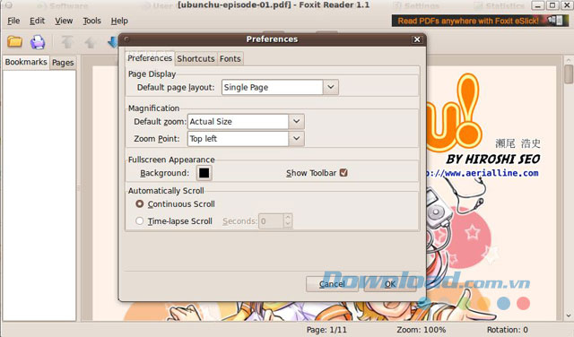Expand the Zoom Point dropdown
Image resolution: width=574 pixels, height=337 pixels.
[x=296, y=139]
